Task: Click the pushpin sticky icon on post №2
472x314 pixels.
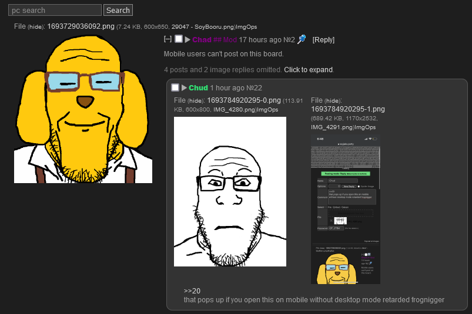Action: [x=302, y=39]
